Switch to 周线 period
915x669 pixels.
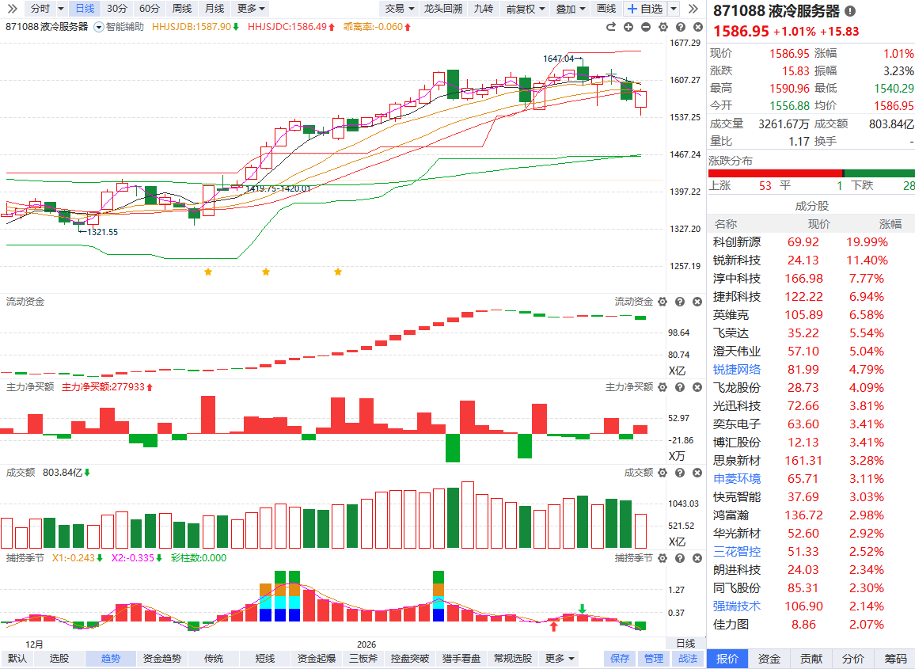pos(182,8)
